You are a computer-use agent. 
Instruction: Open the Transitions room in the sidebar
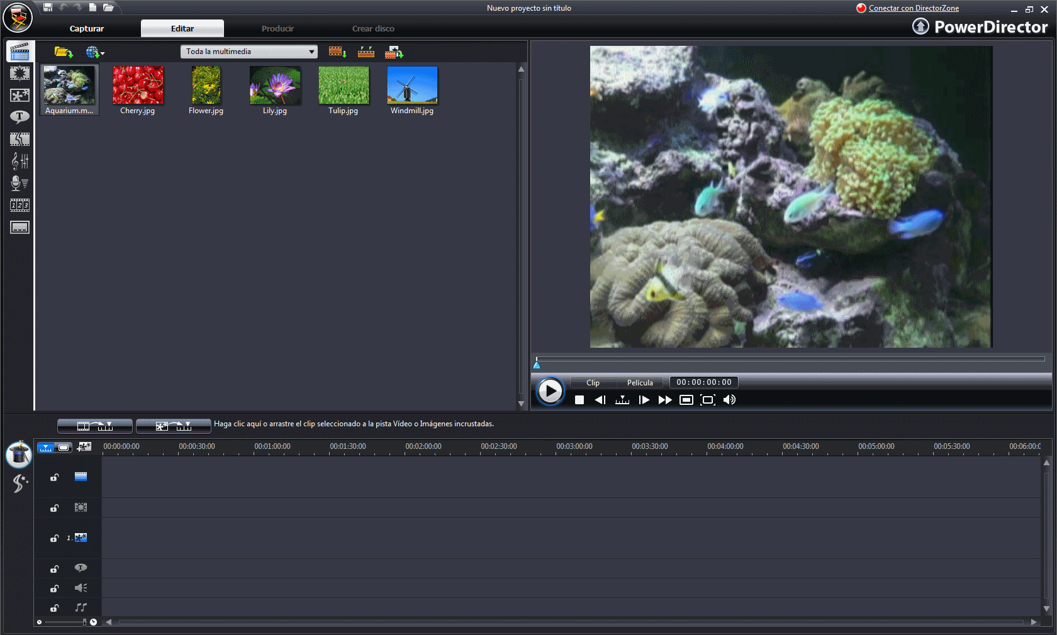point(20,139)
